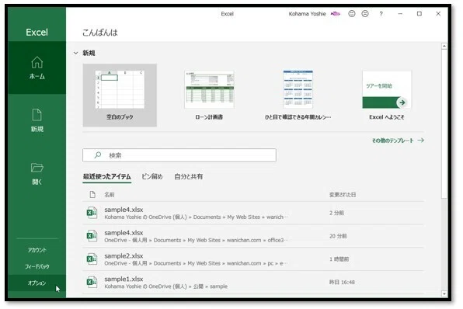Click the frowning face feedback icon
The height and width of the screenshot is (309, 463).
point(365,13)
